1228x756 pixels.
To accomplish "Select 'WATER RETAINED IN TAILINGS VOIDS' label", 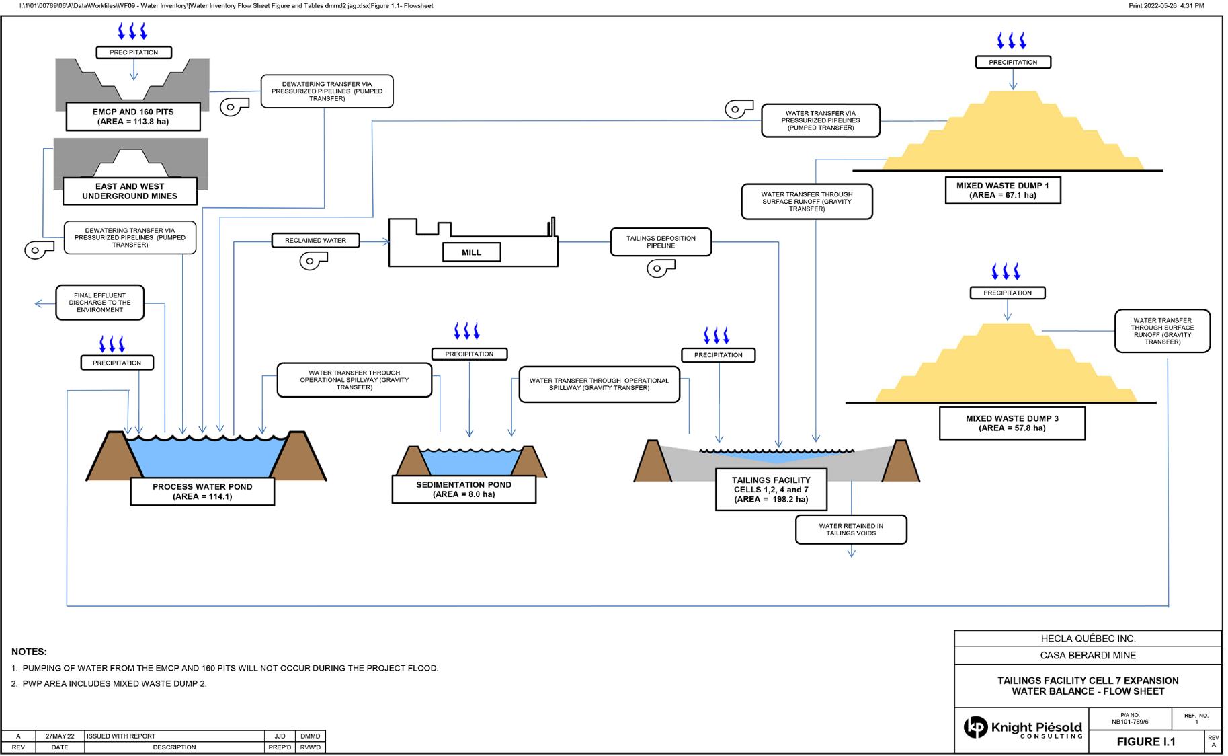I will tap(851, 529).
